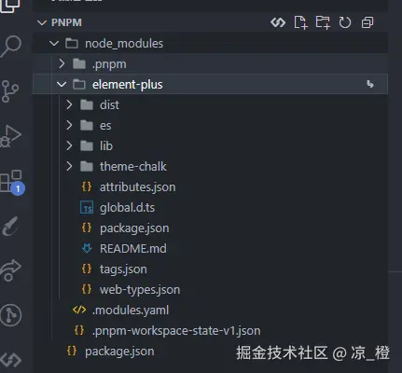Open .modules.yaml file
402x373 pixels.
(131, 311)
